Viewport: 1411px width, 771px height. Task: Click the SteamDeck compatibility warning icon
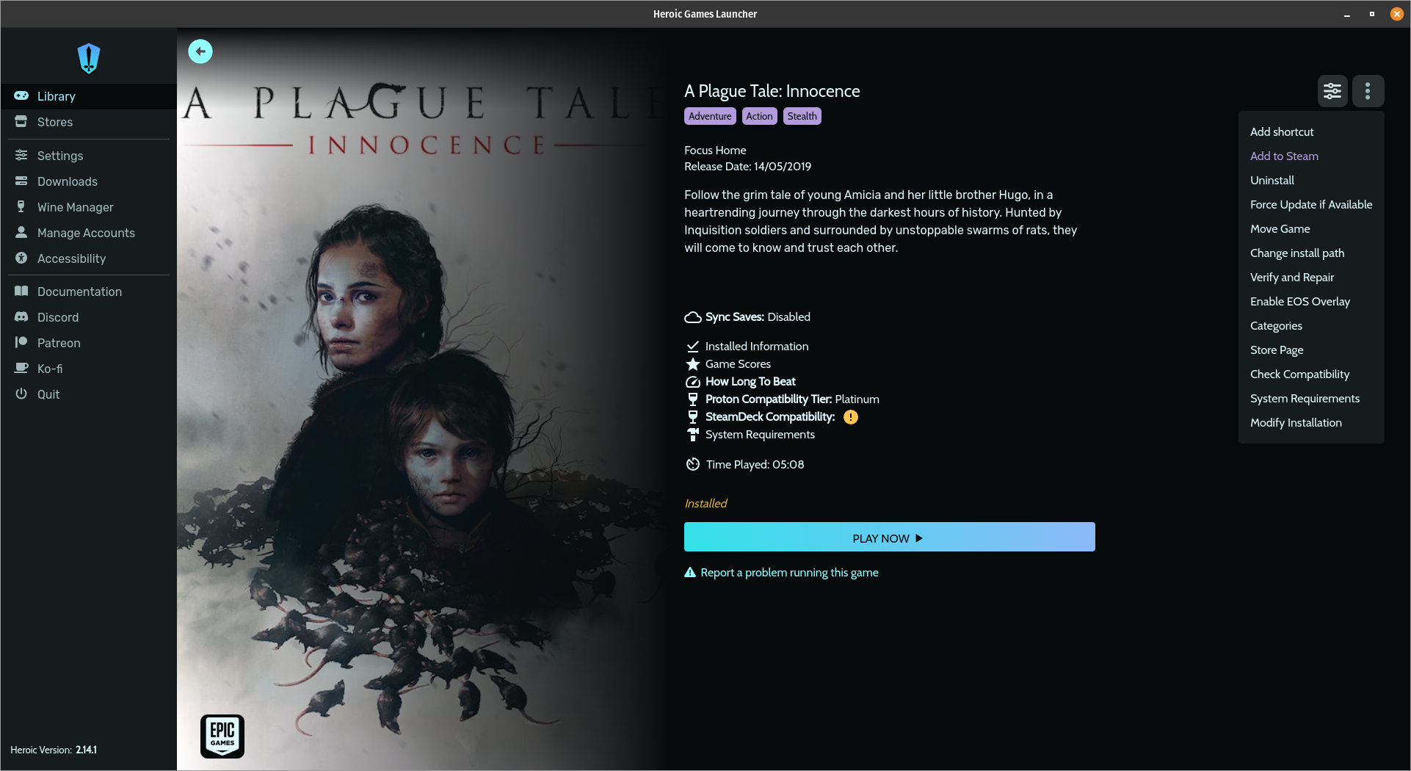[851, 417]
